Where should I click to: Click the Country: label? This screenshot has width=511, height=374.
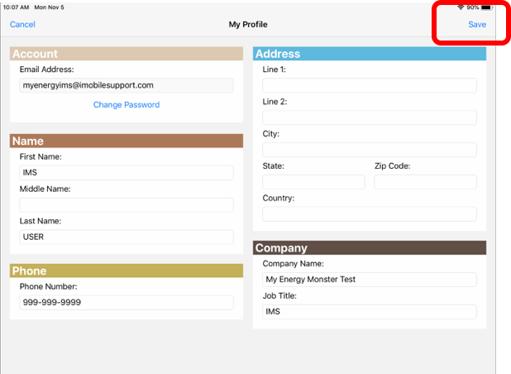point(279,199)
